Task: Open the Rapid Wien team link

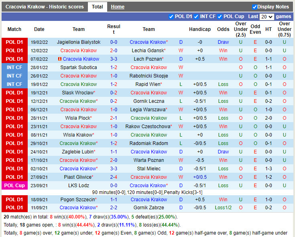Action: click(x=148, y=84)
